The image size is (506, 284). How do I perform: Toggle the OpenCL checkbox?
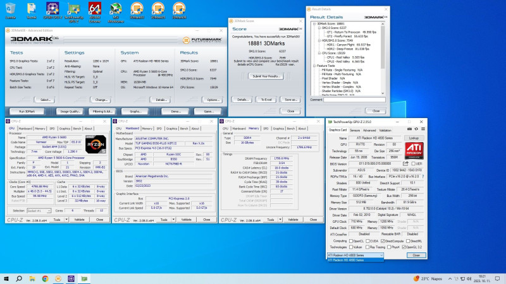click(x=351, y=241)
